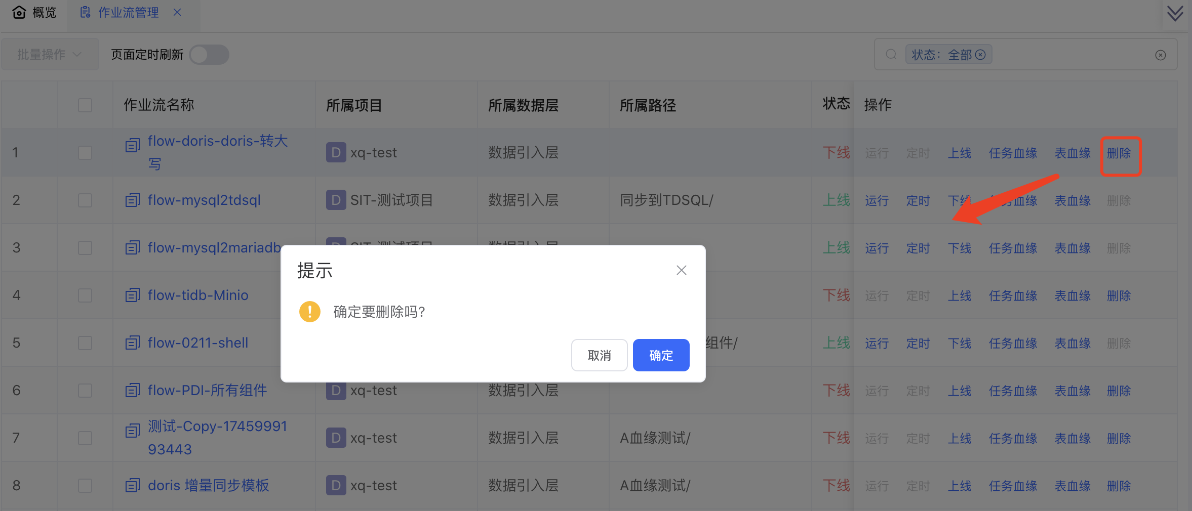This screenshot has height=511, width=1192.
Task: Close the 提示 dialog with the X
Action: (681, 270)
